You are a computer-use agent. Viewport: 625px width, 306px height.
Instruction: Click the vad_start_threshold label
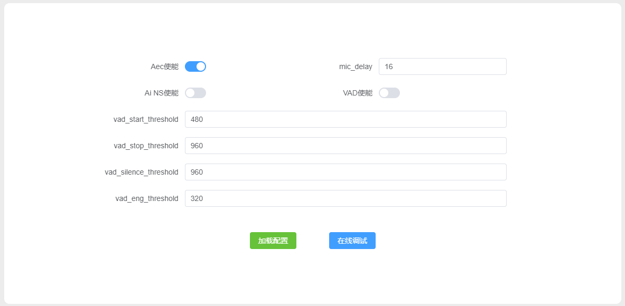click(x=146, y=119)
